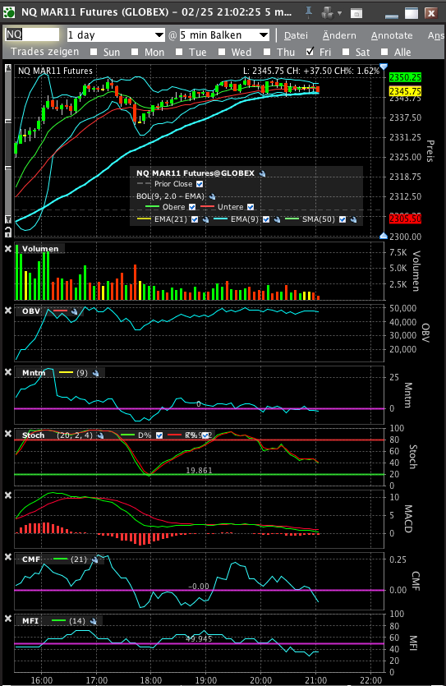Remove the CMF panel with its X
Image resolution: width=446 pixels, height=686 pixels.
point(8,557)
